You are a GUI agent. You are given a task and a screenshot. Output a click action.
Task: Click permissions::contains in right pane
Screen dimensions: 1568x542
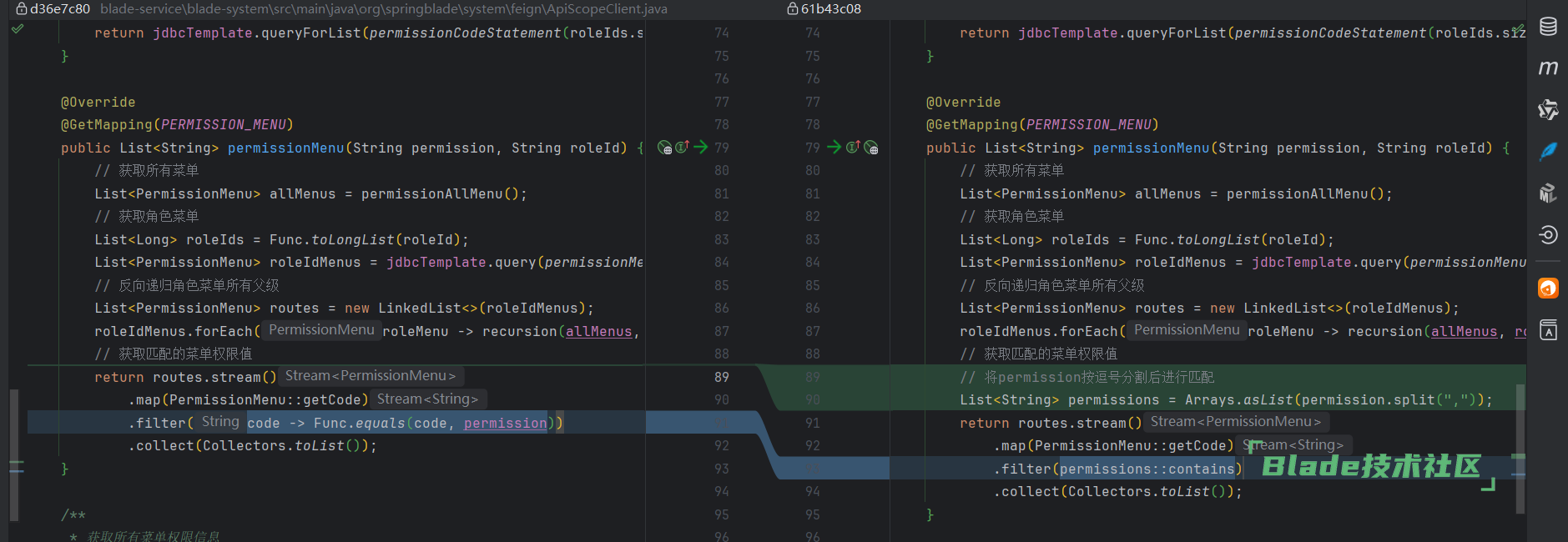[1147, 469]
